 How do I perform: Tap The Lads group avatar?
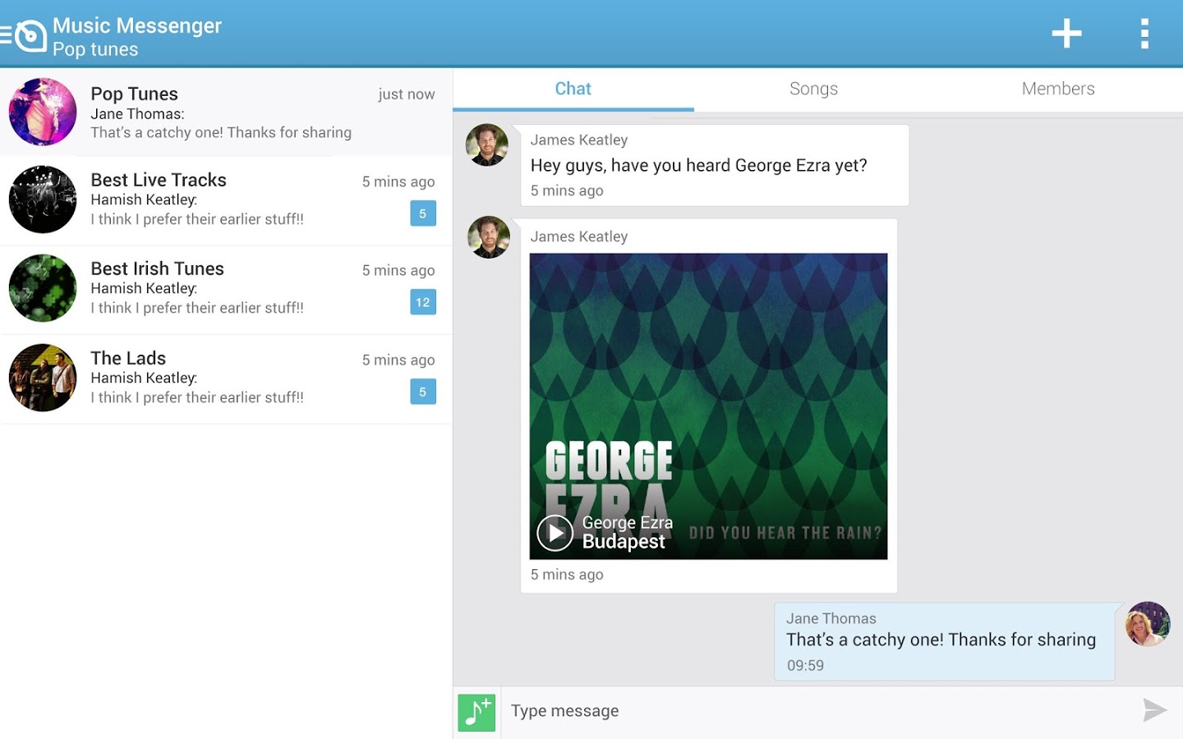(43, 378)
